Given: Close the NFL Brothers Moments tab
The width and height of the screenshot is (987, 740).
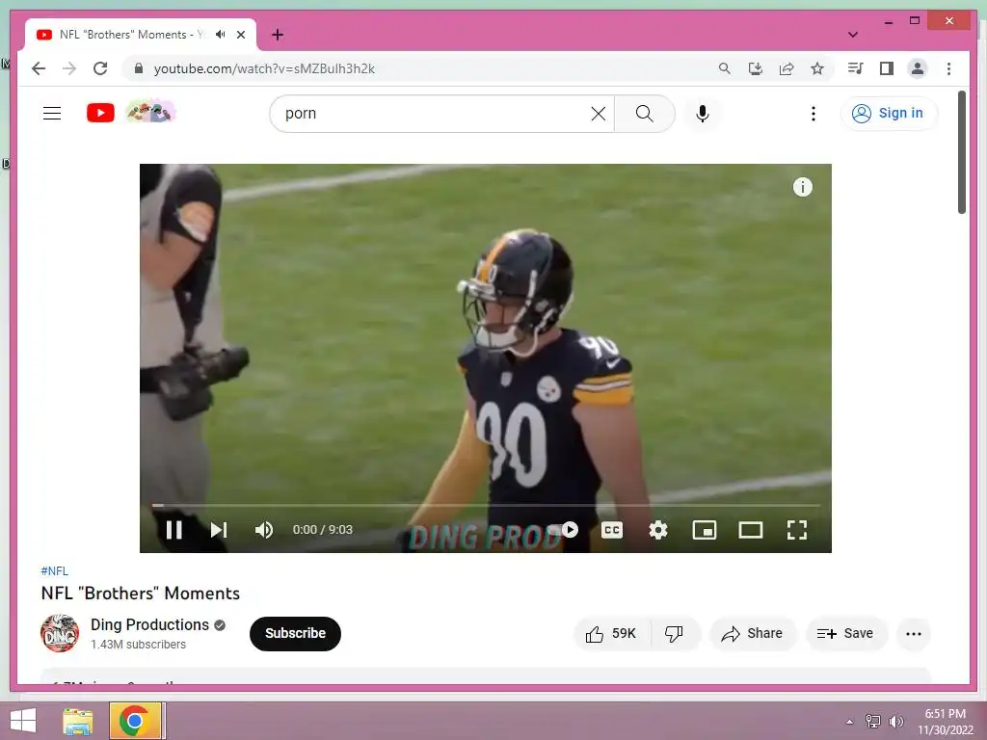Looking at the screenshot, I should click(x=241, y=35).
